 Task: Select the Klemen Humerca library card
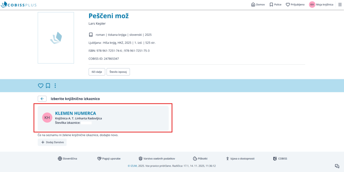pyautogui.click(x=103, y=118)
